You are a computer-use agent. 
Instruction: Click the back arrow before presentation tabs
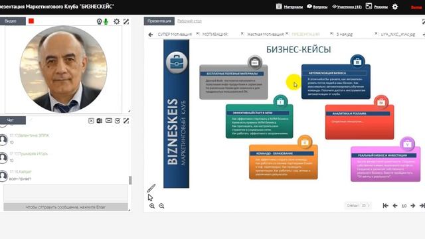[151, 35]
